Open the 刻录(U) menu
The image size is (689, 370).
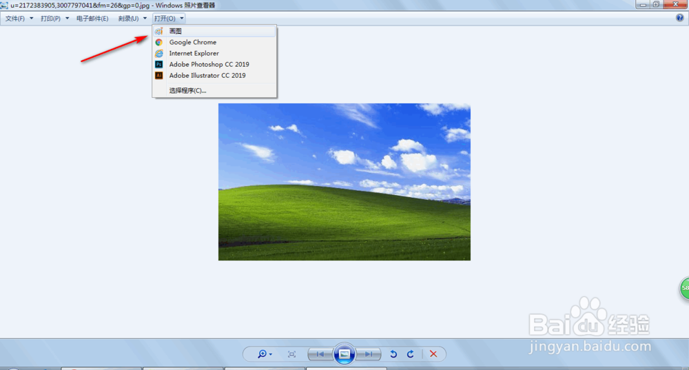point(128,19)
